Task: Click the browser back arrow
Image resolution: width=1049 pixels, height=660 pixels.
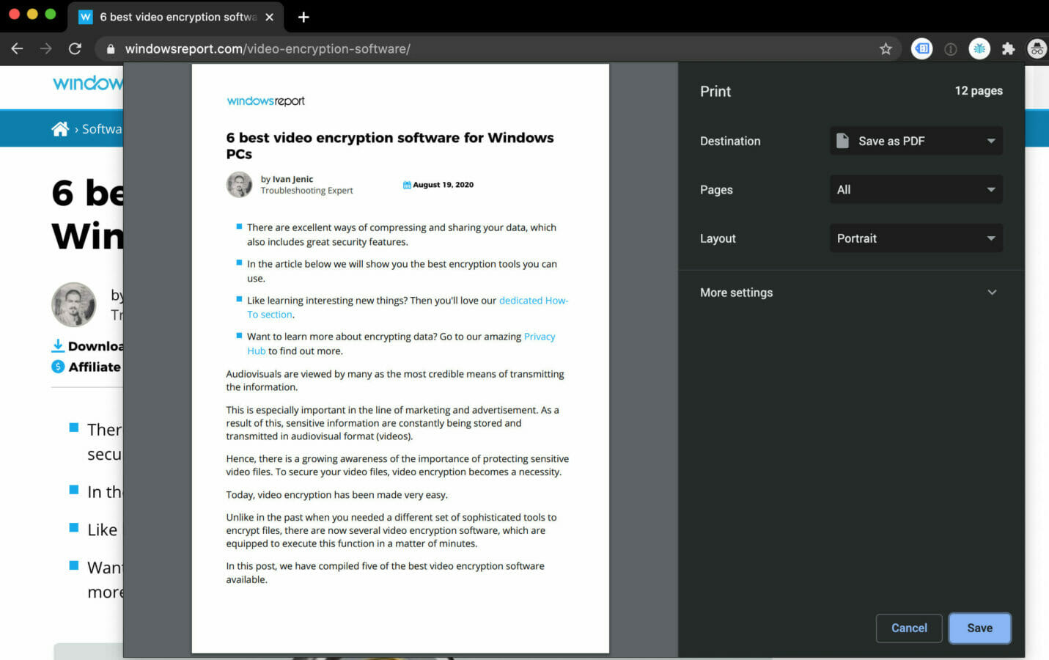Action: click(17, 48)
